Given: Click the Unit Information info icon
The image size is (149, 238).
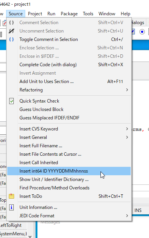Looking at the screenshot, I should [x=11, y=207].
